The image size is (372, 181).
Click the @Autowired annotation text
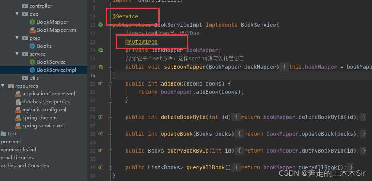pyautogui.click(x=142, y=42)
